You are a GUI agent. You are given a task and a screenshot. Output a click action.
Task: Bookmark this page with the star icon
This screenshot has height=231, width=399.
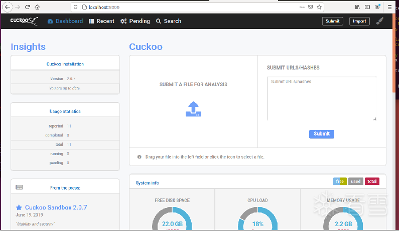[319, 7]
